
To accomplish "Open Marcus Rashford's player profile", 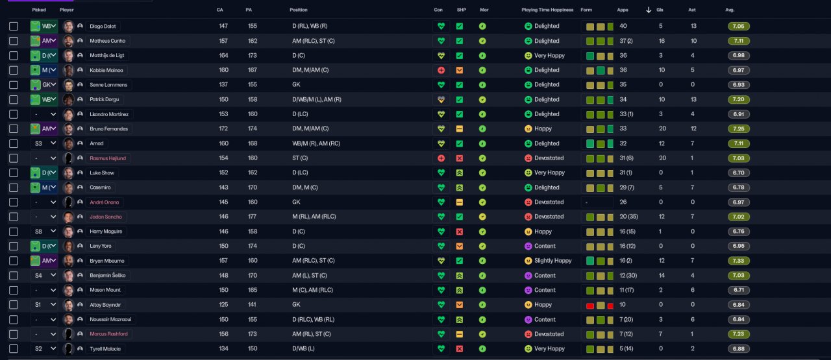I will 108,334.
